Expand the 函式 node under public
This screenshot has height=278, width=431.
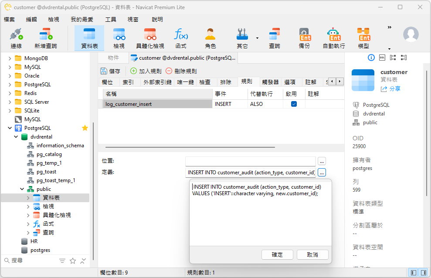tap(29, 224)
